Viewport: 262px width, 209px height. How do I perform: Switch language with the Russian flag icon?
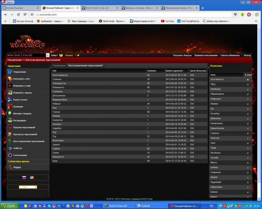click(x=24, y=177)
